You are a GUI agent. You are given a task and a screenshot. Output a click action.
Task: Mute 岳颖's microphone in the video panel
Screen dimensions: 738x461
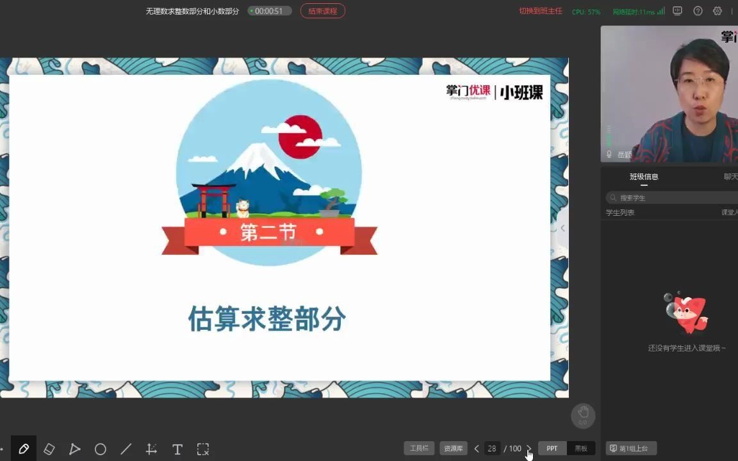click(609, 154)
